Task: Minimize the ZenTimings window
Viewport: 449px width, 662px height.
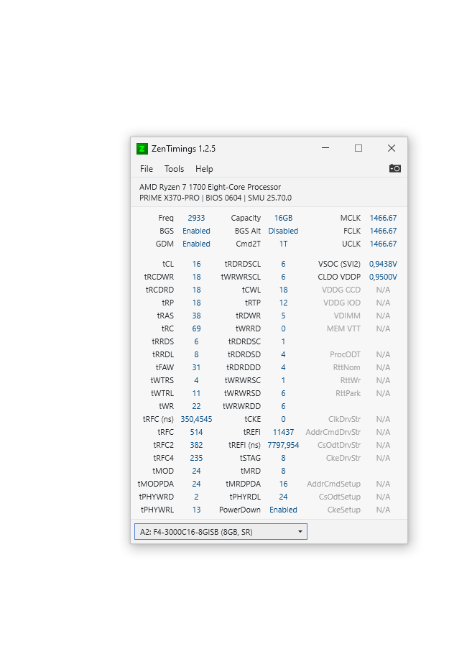Action: click(x=325, y=148)
